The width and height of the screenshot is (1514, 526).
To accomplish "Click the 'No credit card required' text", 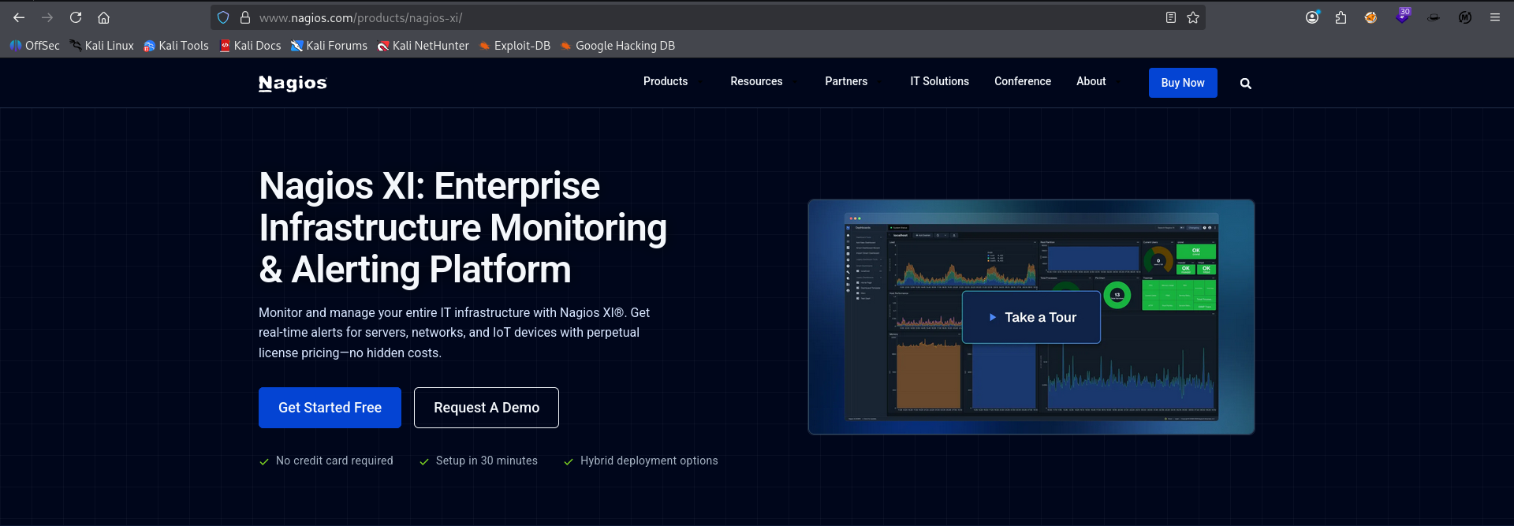I will pyautogui.click(x=334, y=461).
